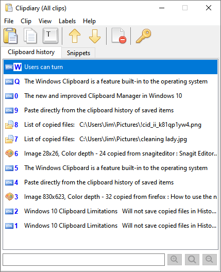Click the zoom-out magnifier search button
The height and width of the screenshot is (272, 221).
click(x=210, y=260)
